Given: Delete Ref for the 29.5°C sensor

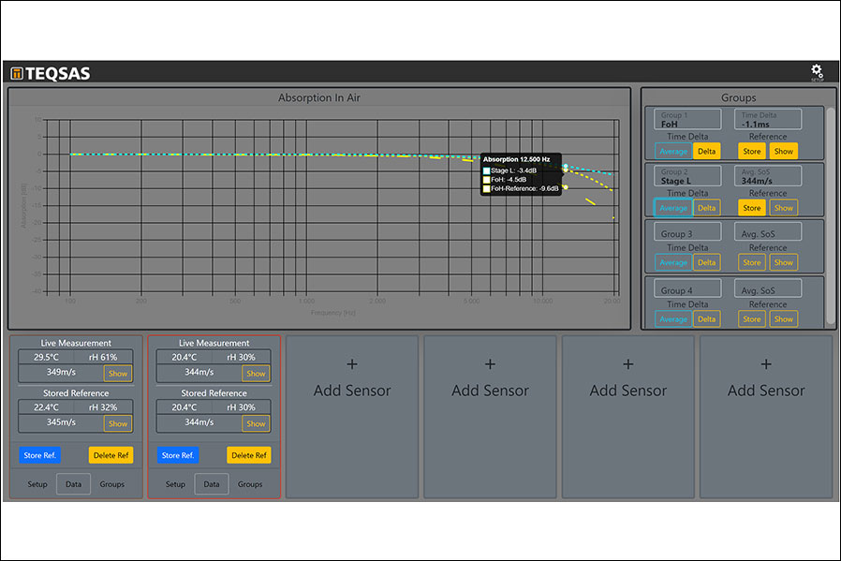Looking at the screenshot, I should [111, 455].
